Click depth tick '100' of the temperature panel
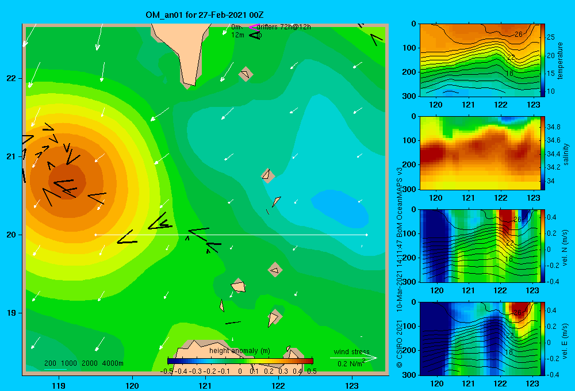Viewport: 575px width, 391px height. coord(409,48)
